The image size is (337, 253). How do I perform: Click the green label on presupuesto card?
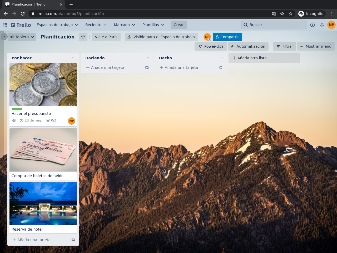tap(17, 109)
